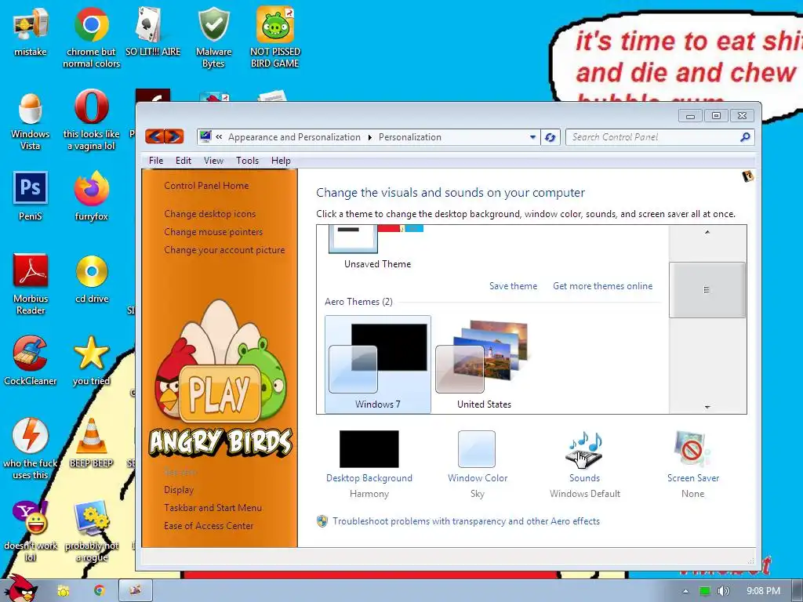Viewport: 803px width, 602px height.
Task: Show hidden tray icons arrow
Action: click(685, 591)
